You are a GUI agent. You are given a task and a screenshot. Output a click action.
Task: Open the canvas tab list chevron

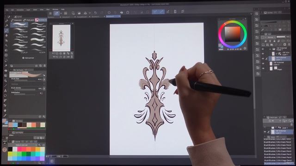pyautogui.click(x=251, y=13)
